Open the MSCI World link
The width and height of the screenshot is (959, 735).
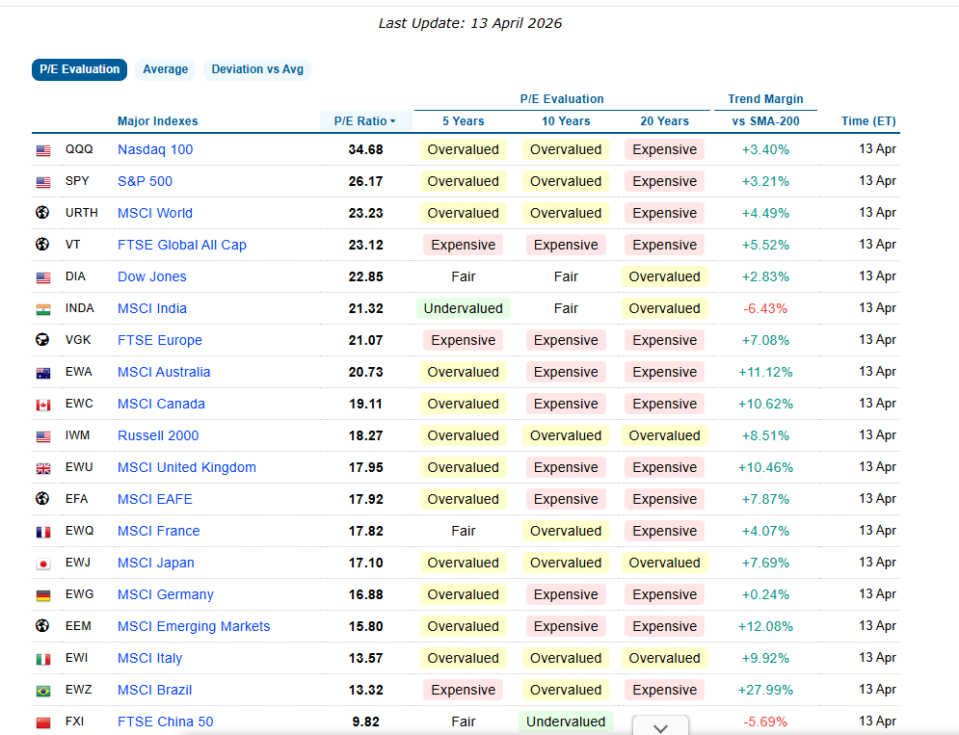[155, 213]
